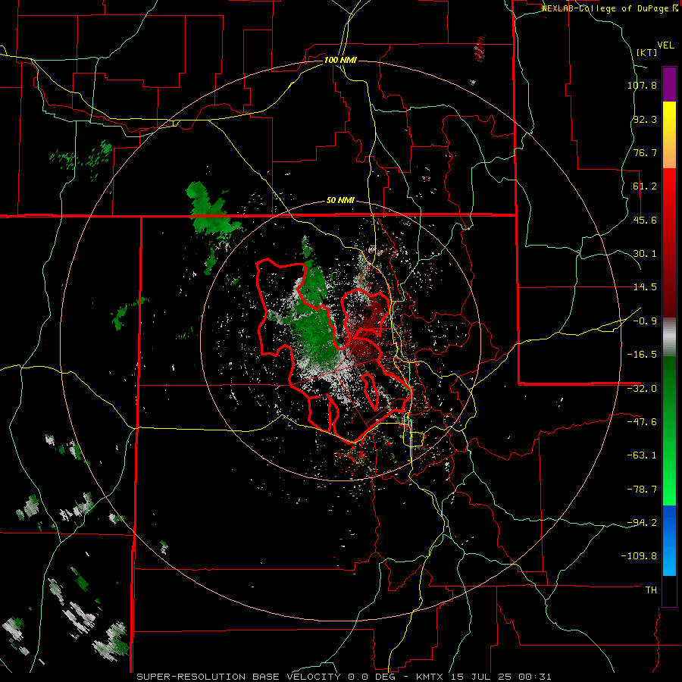Select the 107.8 legend value
Screen dimensions: 682x682
click(x=642, y=85)
